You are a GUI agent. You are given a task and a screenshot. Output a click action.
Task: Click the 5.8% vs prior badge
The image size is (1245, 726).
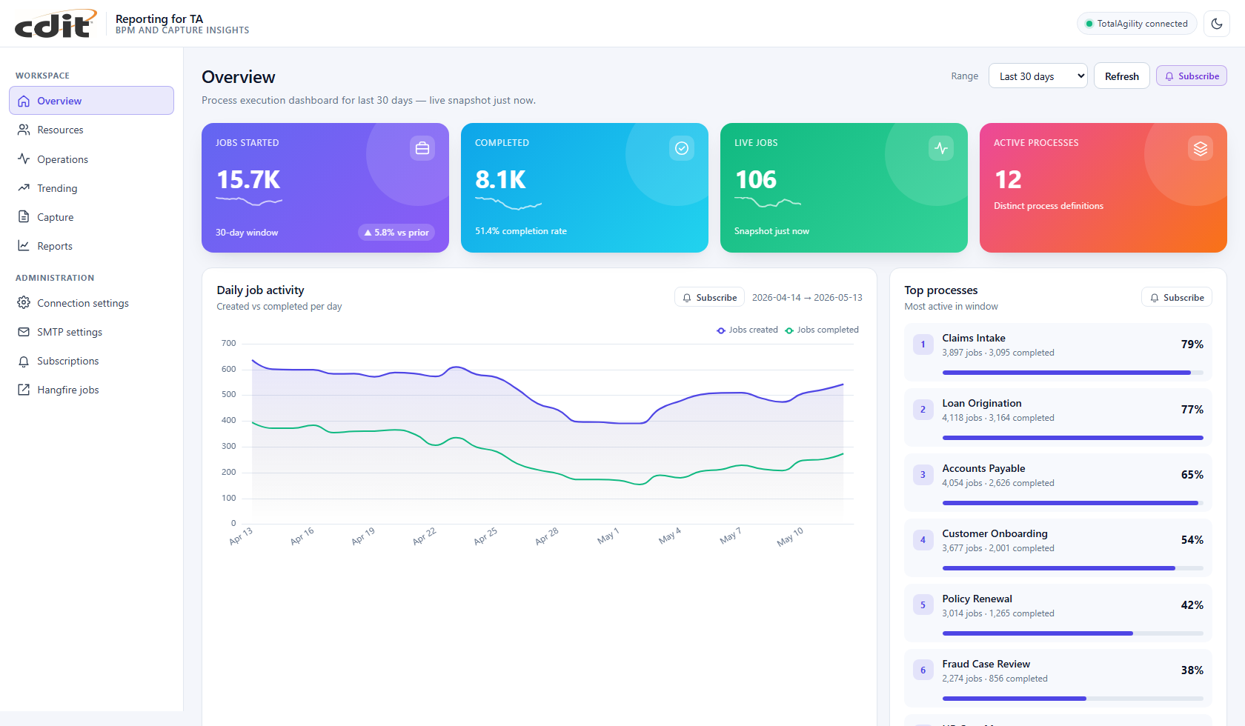coord(396,233)
